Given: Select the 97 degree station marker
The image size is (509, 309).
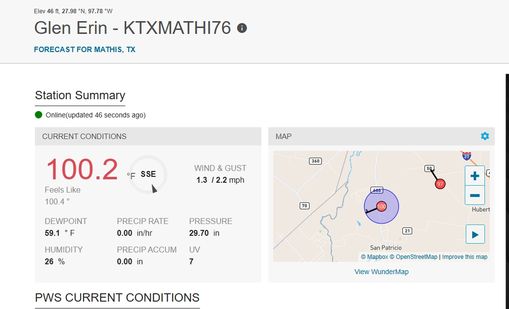Looking at the screenshot, I should point(440,184).
